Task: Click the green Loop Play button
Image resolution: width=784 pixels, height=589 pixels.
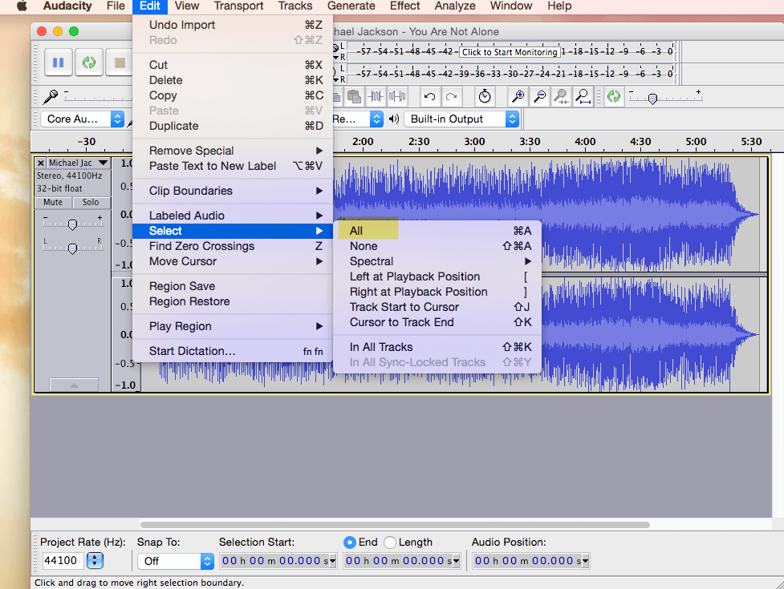Action: tap(89, 62)
